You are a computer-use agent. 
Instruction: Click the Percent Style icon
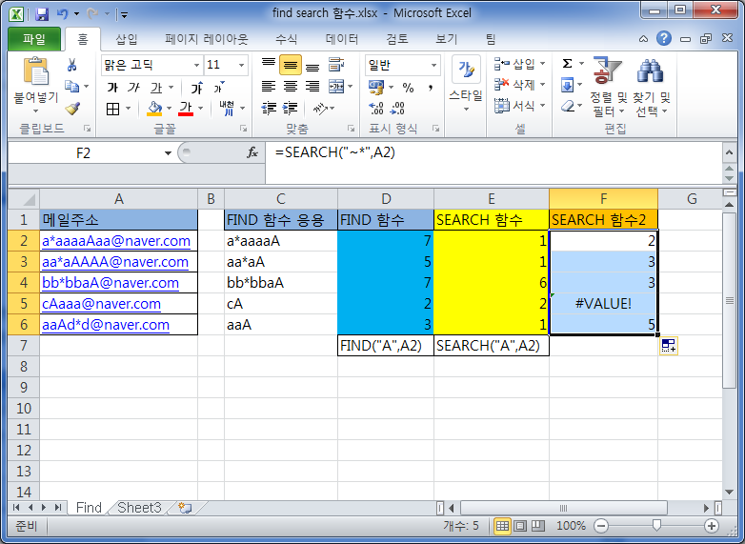pyautogui.click(x=408, y=88)
